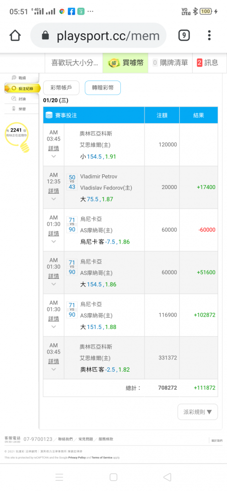The height and width of the screenshot is (491, 227).
Task: Select 投注紀錄 in the sidebar
Action: [23, 88]
